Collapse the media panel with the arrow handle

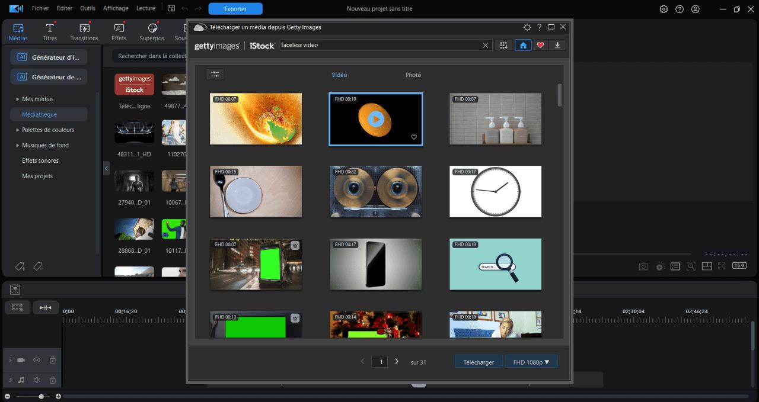click(106, 169)
